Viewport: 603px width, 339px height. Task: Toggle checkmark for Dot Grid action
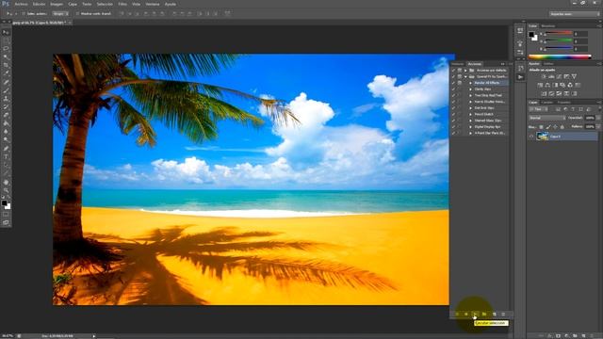pos(453,108)
